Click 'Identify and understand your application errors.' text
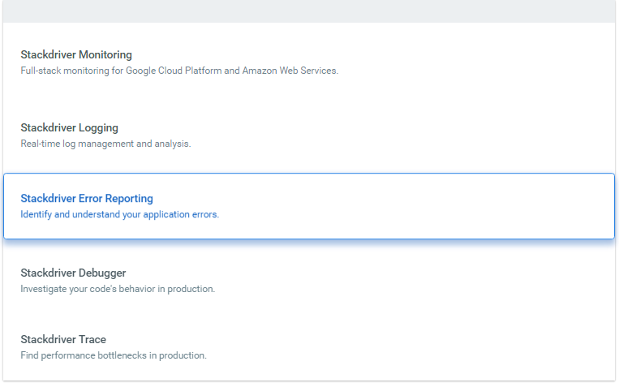 pos(119,214)
